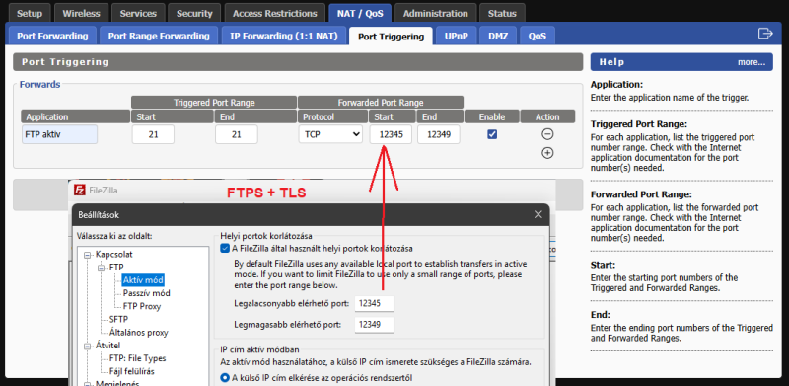Click the 'Port Triggering' section header

(x=298, y=62)
